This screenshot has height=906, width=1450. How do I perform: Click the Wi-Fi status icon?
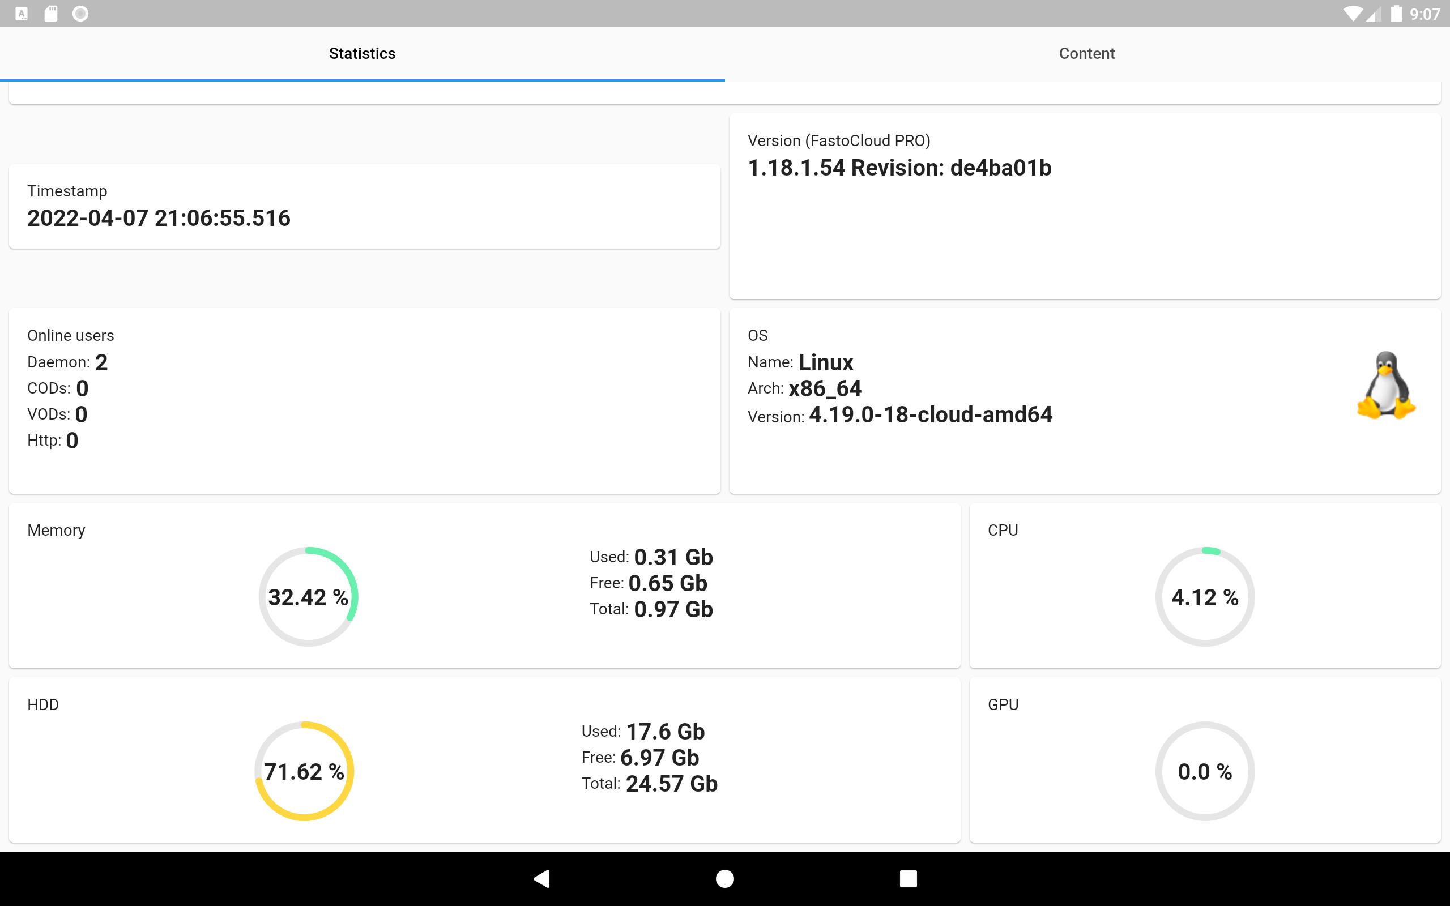click(1353, 13)
